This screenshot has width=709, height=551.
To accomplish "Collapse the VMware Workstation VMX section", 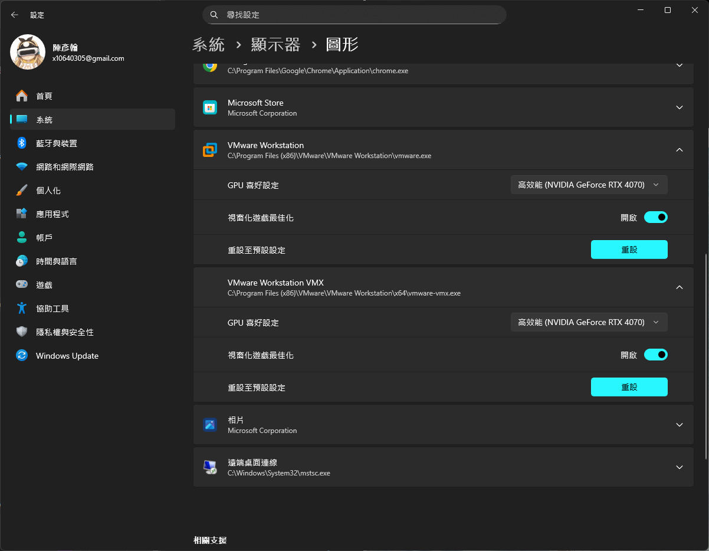I will tap(680, 287).
